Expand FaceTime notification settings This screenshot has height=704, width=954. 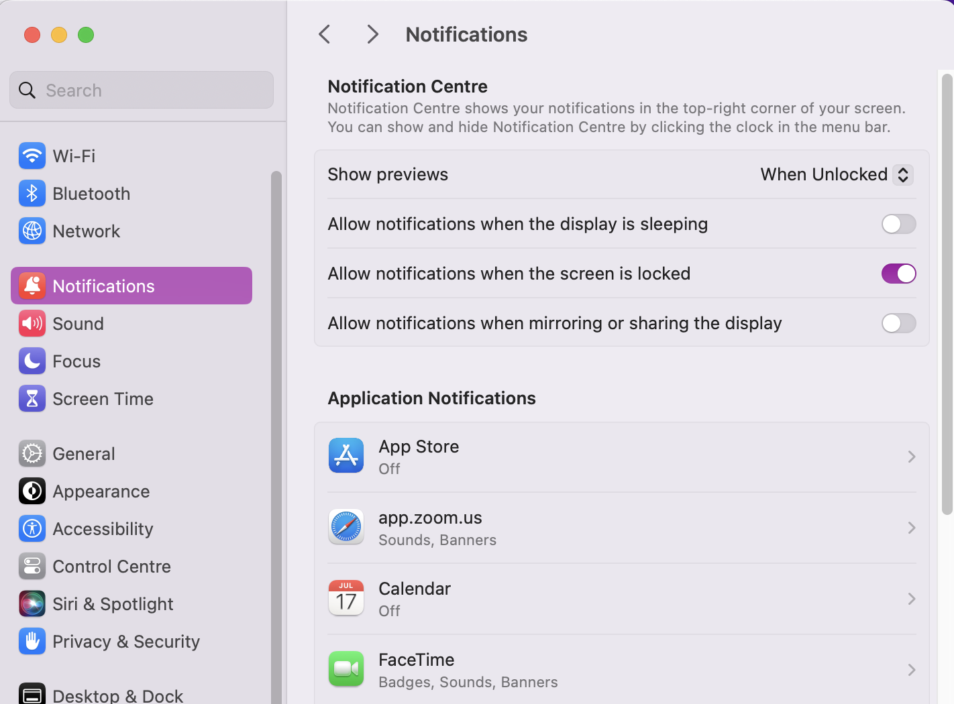[x=910, y=670]
